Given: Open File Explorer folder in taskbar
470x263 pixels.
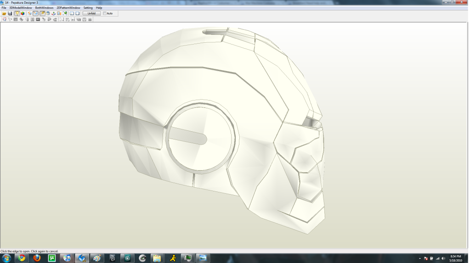Looking at the screenshot, I should coord(157,258).
